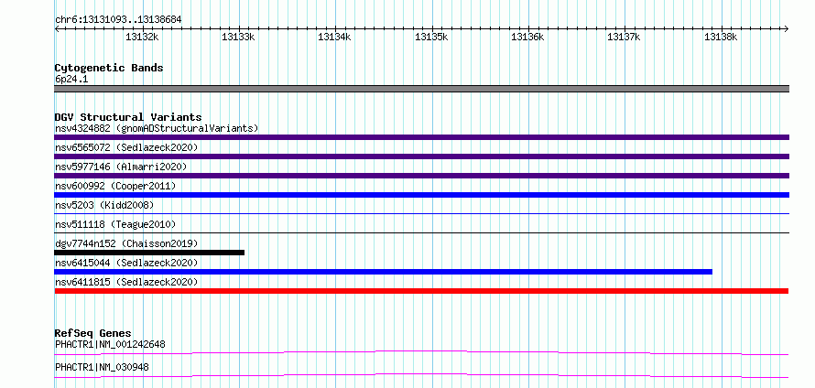Select the thin blue line for nsv5203

coord(421,213)
